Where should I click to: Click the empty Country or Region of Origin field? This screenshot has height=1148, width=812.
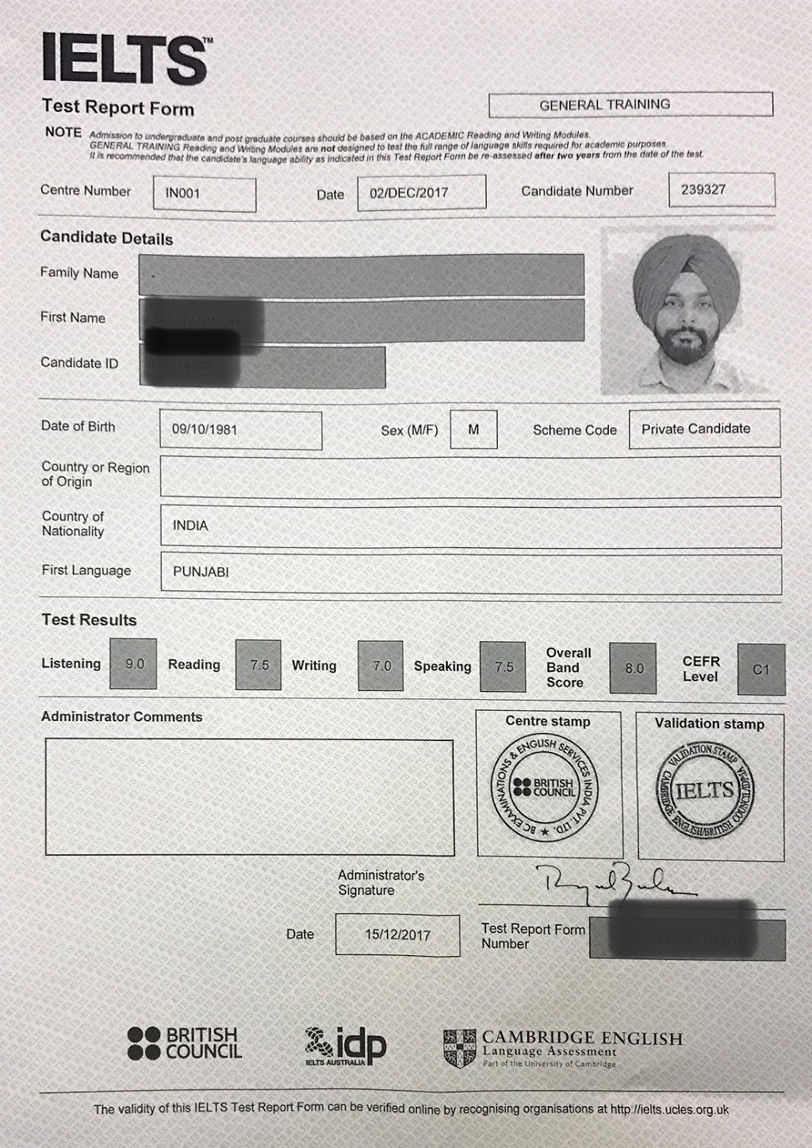[x=470, y=476]
